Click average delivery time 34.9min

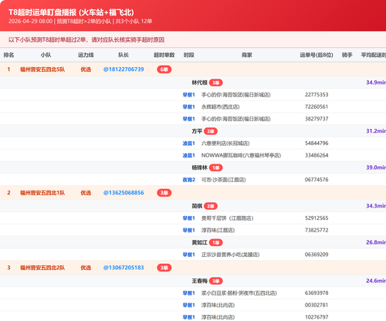coord(376,83)
